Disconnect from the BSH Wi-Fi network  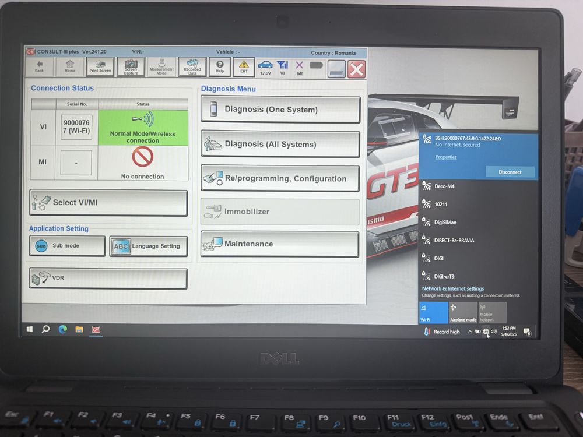pos(510,172)
